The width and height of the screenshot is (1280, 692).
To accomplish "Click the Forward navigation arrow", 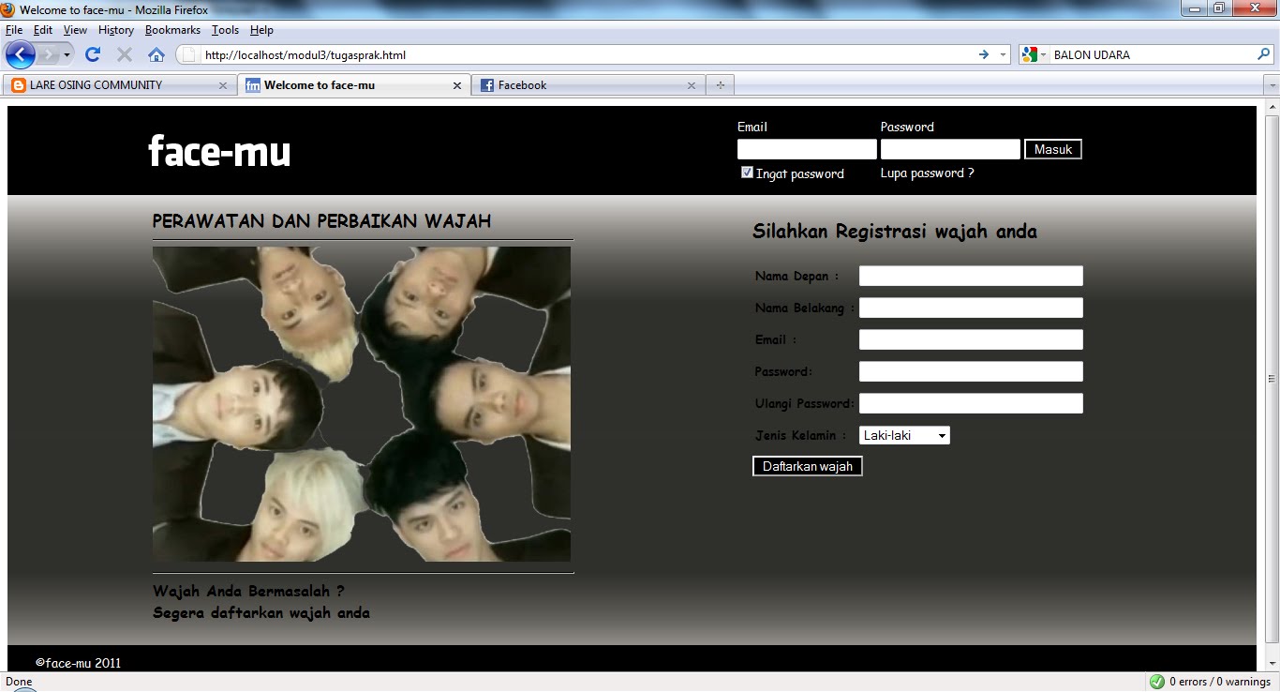I will (x=48, y=54).
